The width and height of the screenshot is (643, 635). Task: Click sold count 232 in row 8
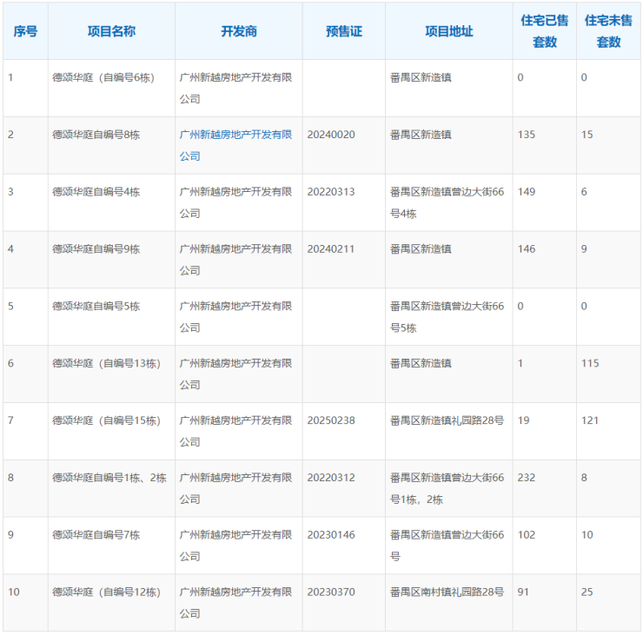(527, 478)
